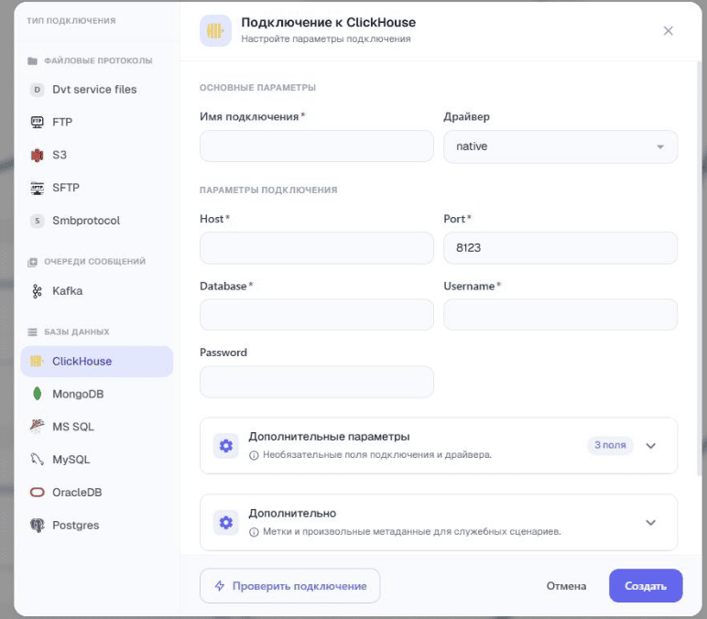The width and height of the screenshot is (707, 619).
Task: Click the red S3 bucket icon
Action: pyautogui.click(x=37, y=155)
